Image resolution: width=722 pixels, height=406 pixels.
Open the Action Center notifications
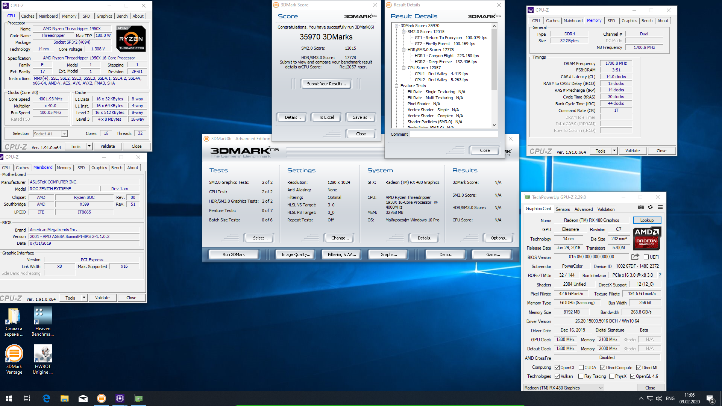tap(710, 399)
